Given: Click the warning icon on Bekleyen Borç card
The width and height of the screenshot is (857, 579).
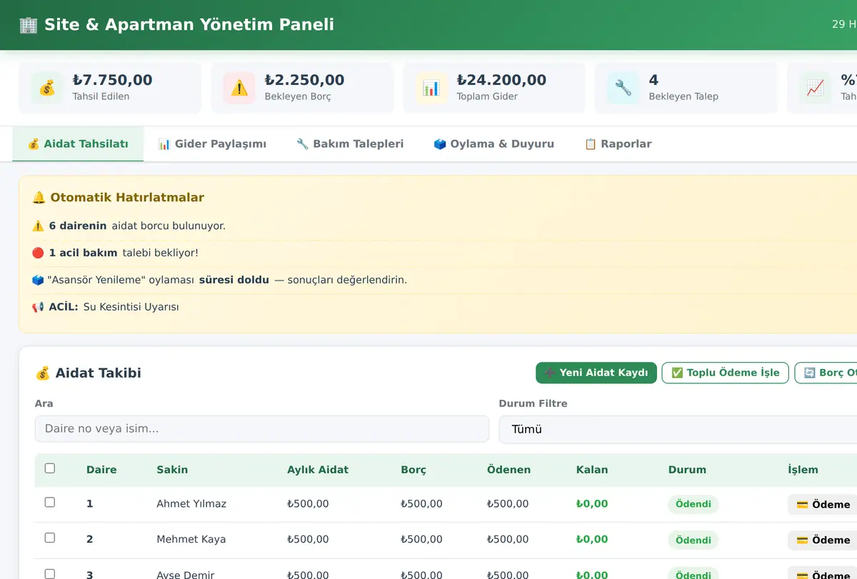Looking at the screenshot, I should click(x=239, y=88).
